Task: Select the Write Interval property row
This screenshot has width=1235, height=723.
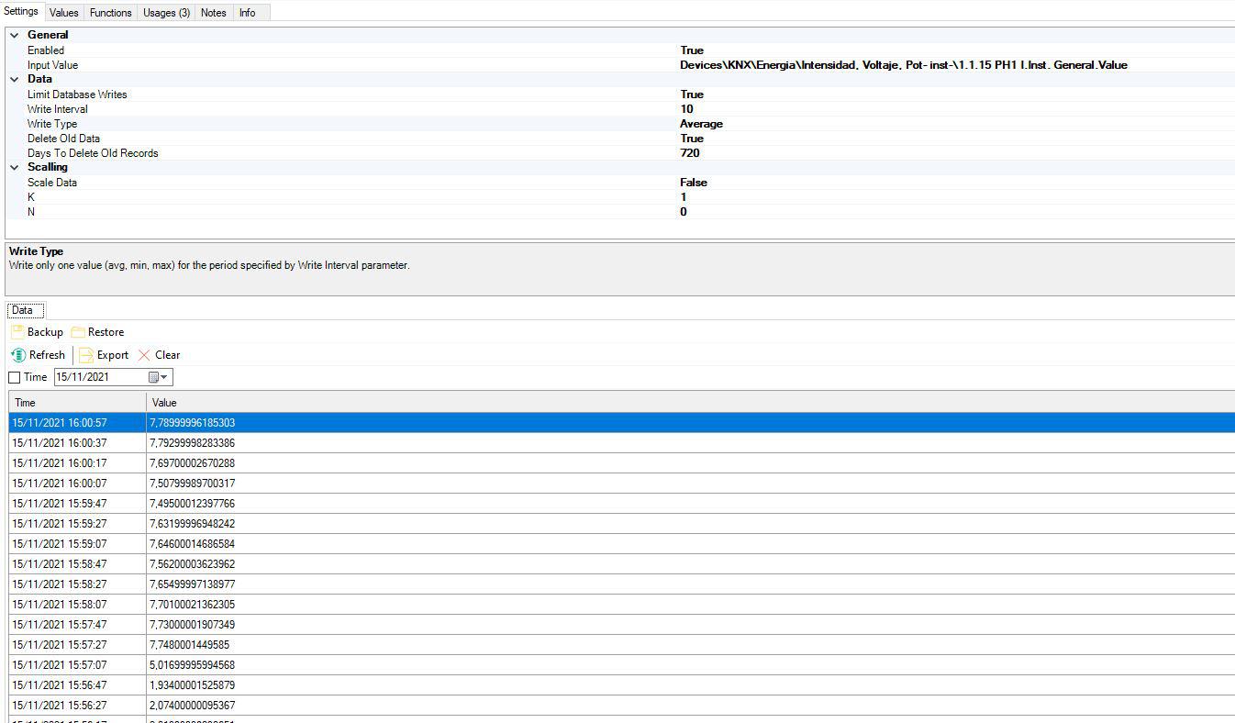Action: [58, 109]
